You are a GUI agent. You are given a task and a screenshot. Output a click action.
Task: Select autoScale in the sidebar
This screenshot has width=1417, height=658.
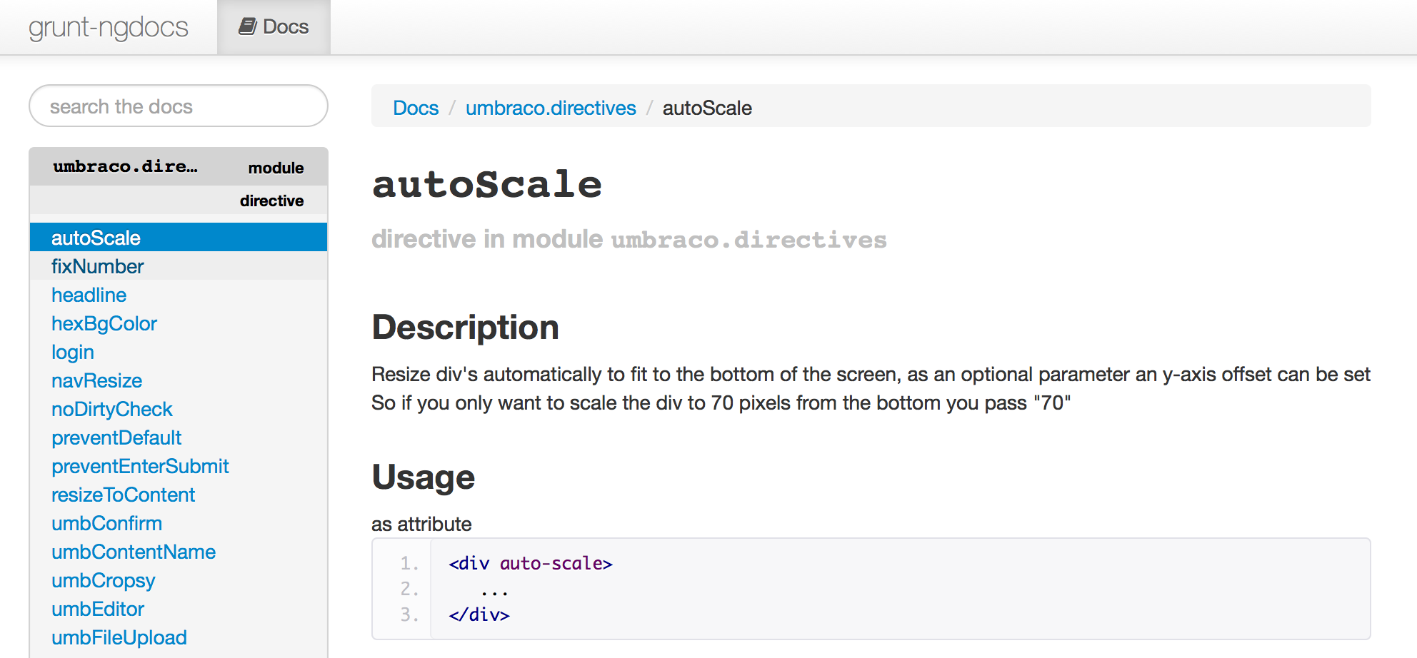point(179,238)
